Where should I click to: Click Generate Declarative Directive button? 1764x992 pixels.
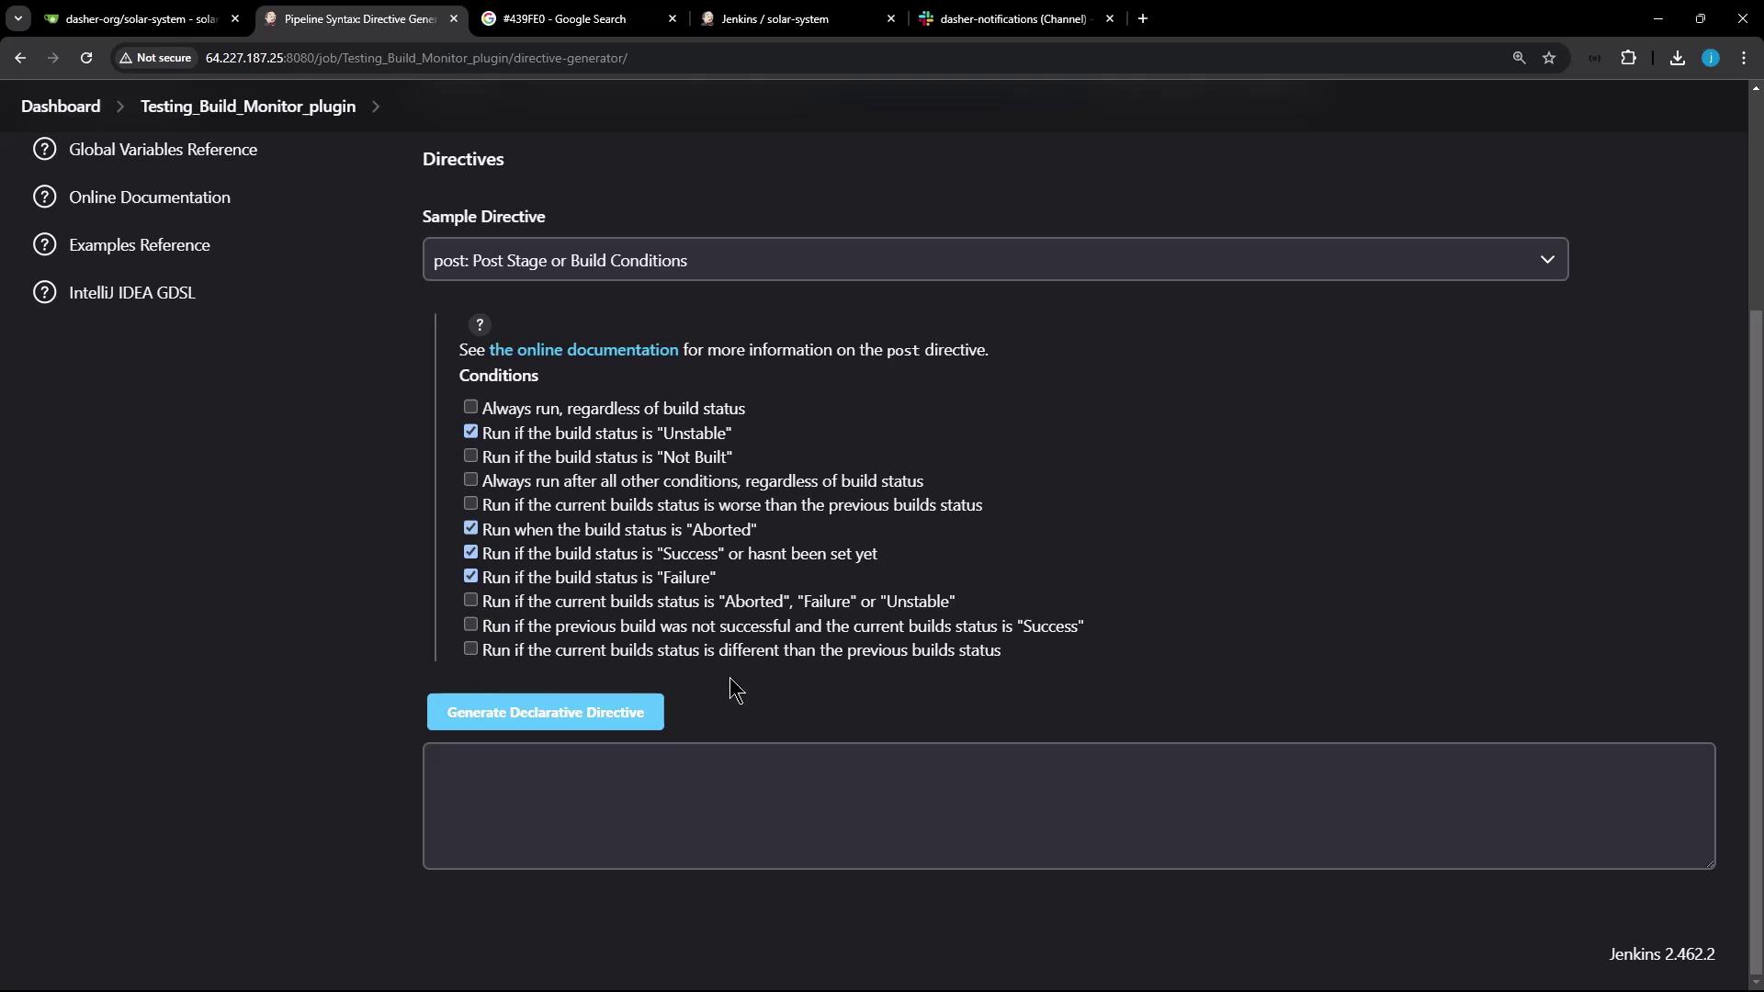click(x=545, y=712)
